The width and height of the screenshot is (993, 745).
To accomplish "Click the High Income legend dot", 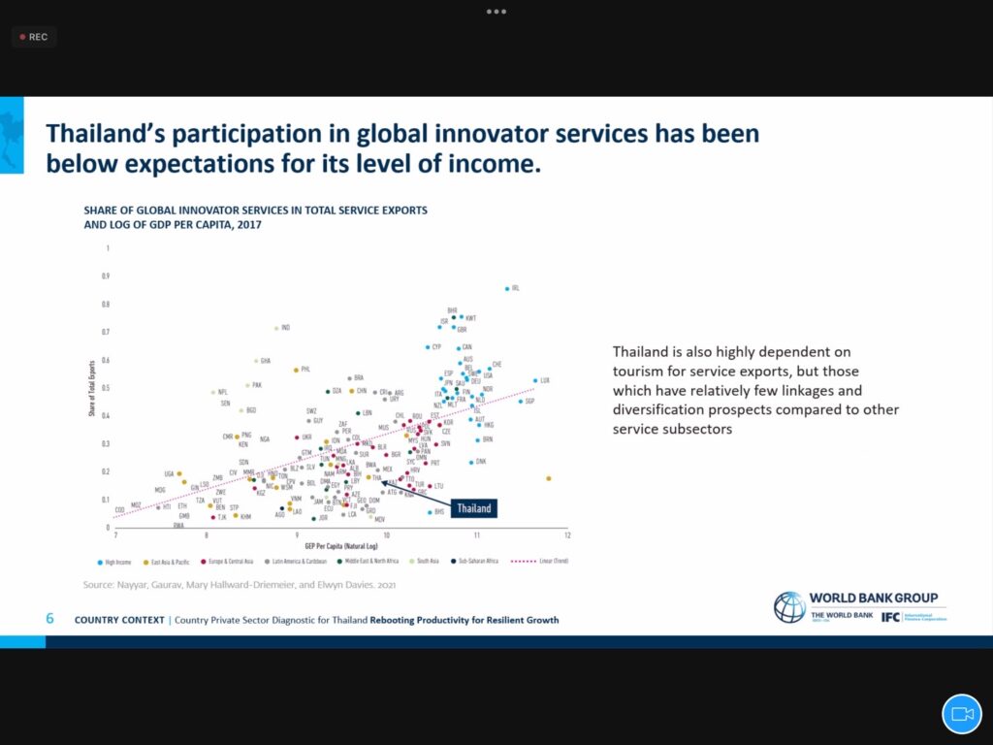I will pyautogui.click(x=100, y=562).
